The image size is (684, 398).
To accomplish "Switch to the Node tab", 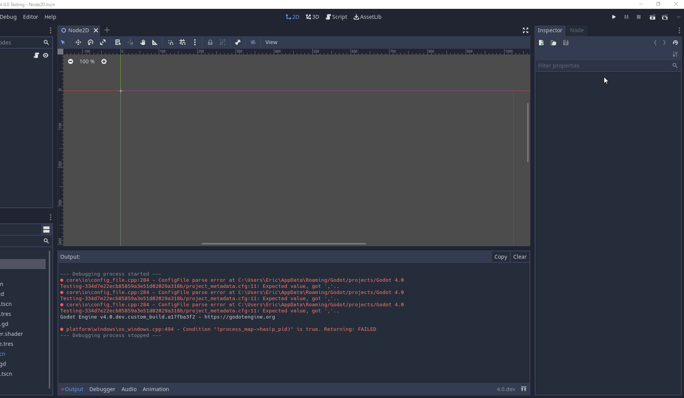I will coord(577,30).
